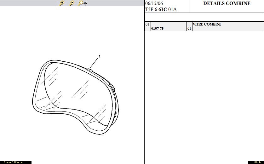264x164 pixels.
Task: Click the zoom in magnifier icon
Action: coord(62,3)
